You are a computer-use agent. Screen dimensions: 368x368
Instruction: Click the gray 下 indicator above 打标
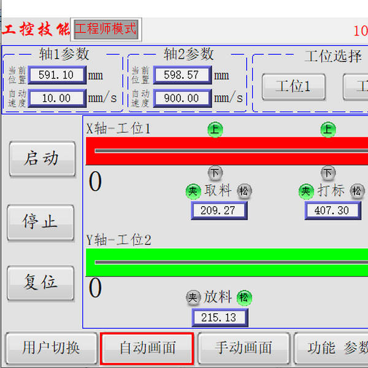[328, 173]
